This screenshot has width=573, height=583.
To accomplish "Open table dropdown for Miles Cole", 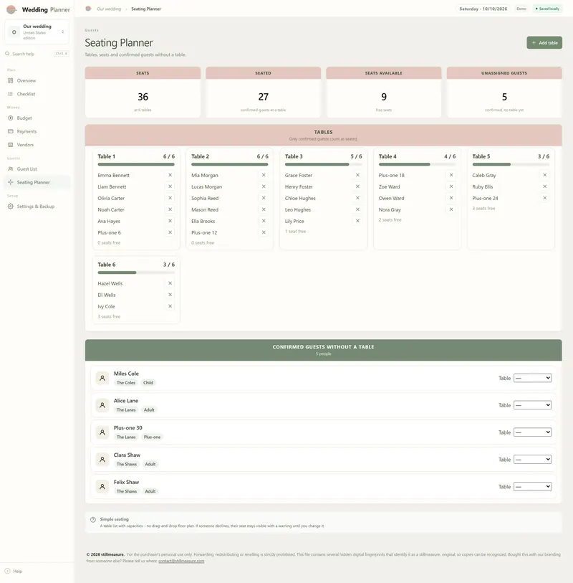I will (x=532, y=378).
